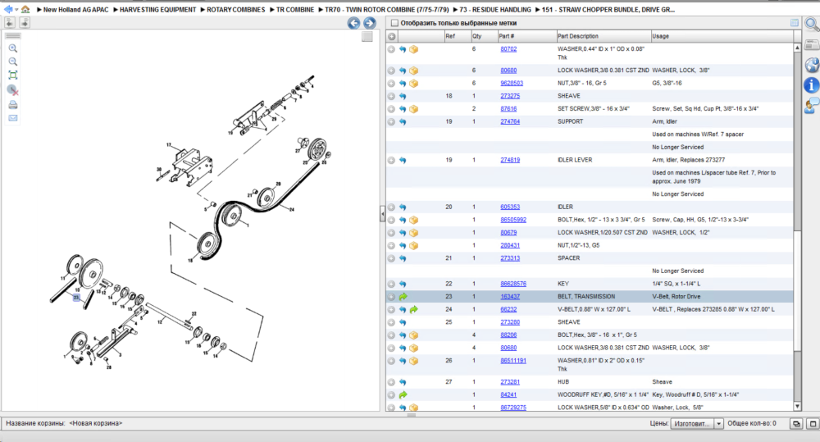Click the green arrow for part 163437
Screen dimensions: 820x442
(x=403, y=297)
